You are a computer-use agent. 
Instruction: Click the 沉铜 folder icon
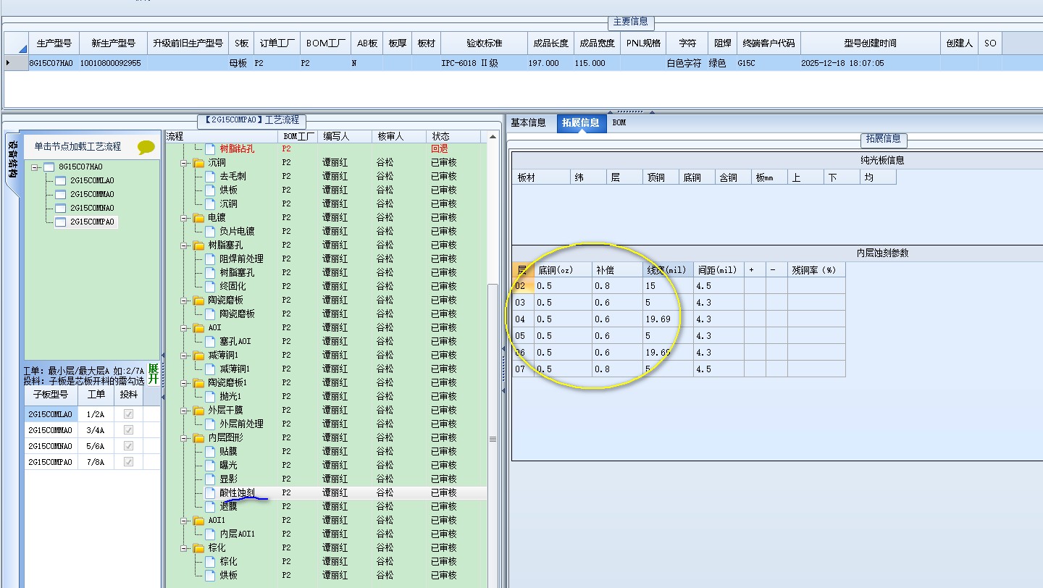click(x=198, y=162)
